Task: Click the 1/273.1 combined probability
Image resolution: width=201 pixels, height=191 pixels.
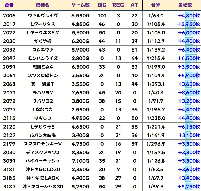Action: pyautogui.click(x=156, y=84)
